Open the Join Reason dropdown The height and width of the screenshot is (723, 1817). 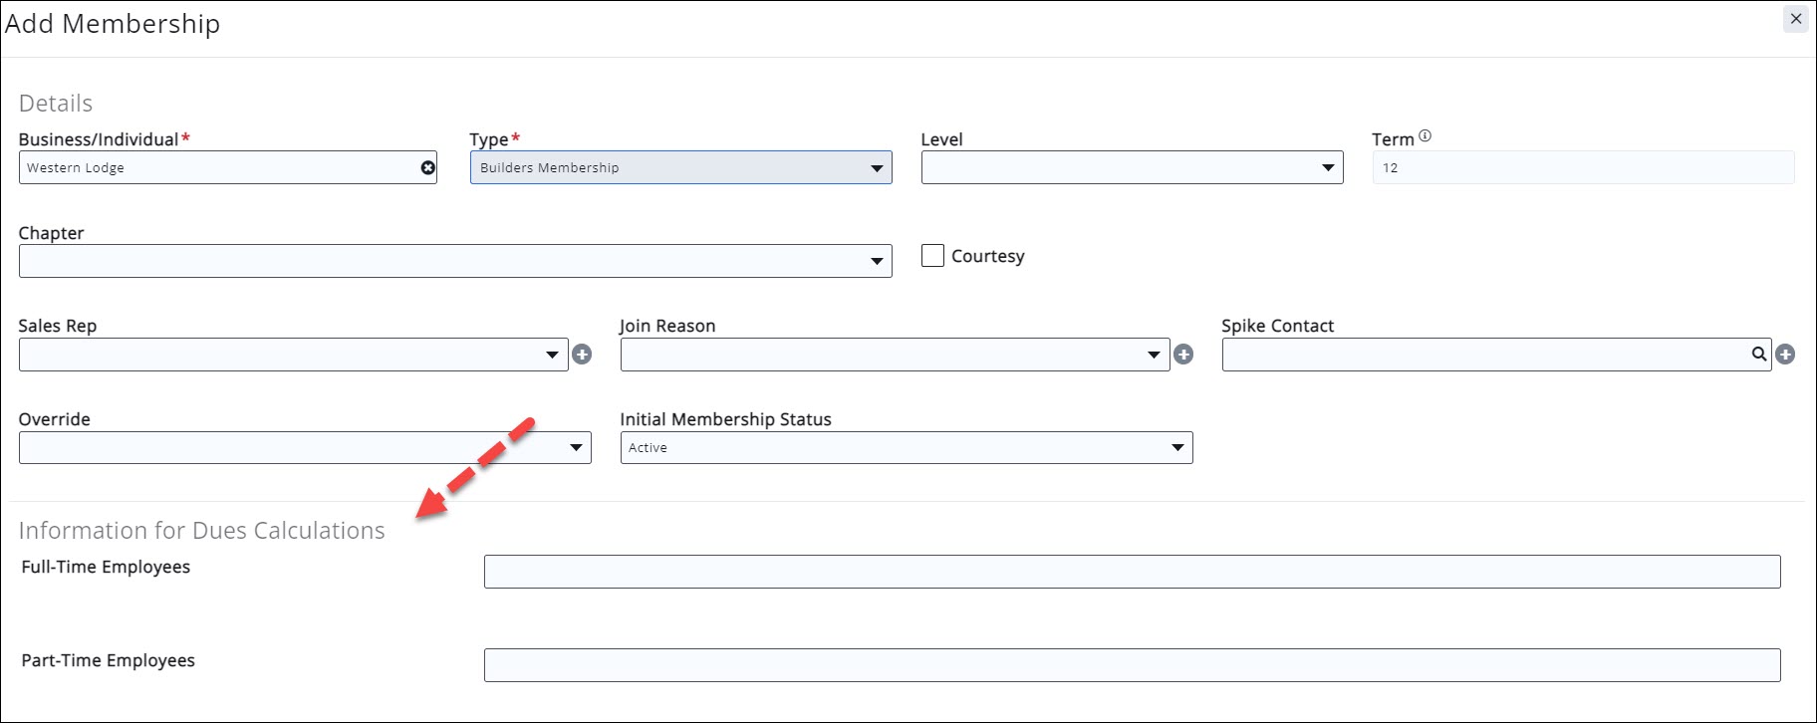pyautogui.click(x=894, y=355)
